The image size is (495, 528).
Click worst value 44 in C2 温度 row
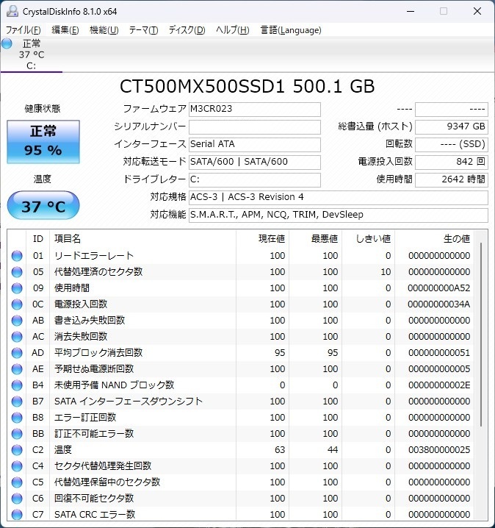[333, 450]
